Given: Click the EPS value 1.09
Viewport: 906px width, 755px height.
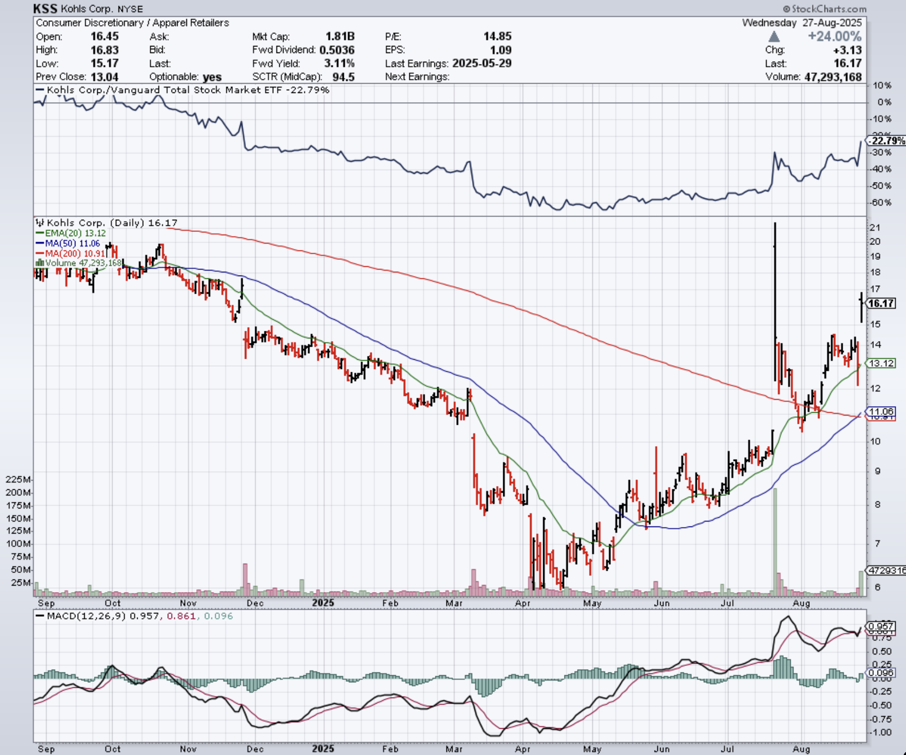Looking at the screenshot, I should pyautogui.click(x=501, y=50).
